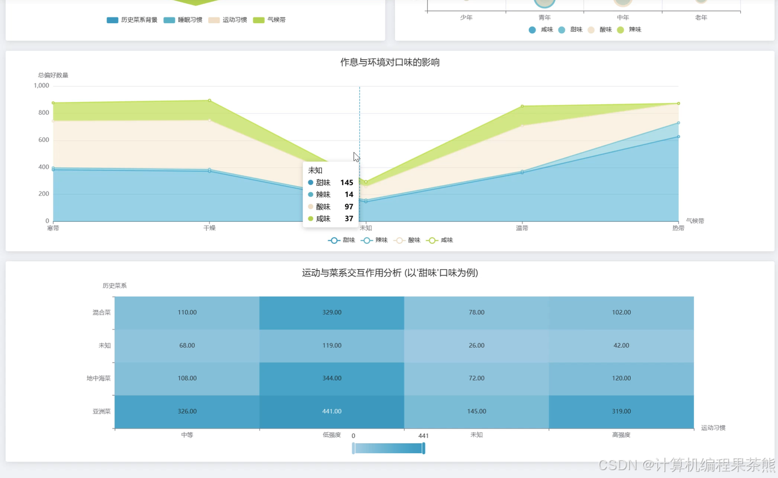Click the 温带 label on the area chart axis

522,229
